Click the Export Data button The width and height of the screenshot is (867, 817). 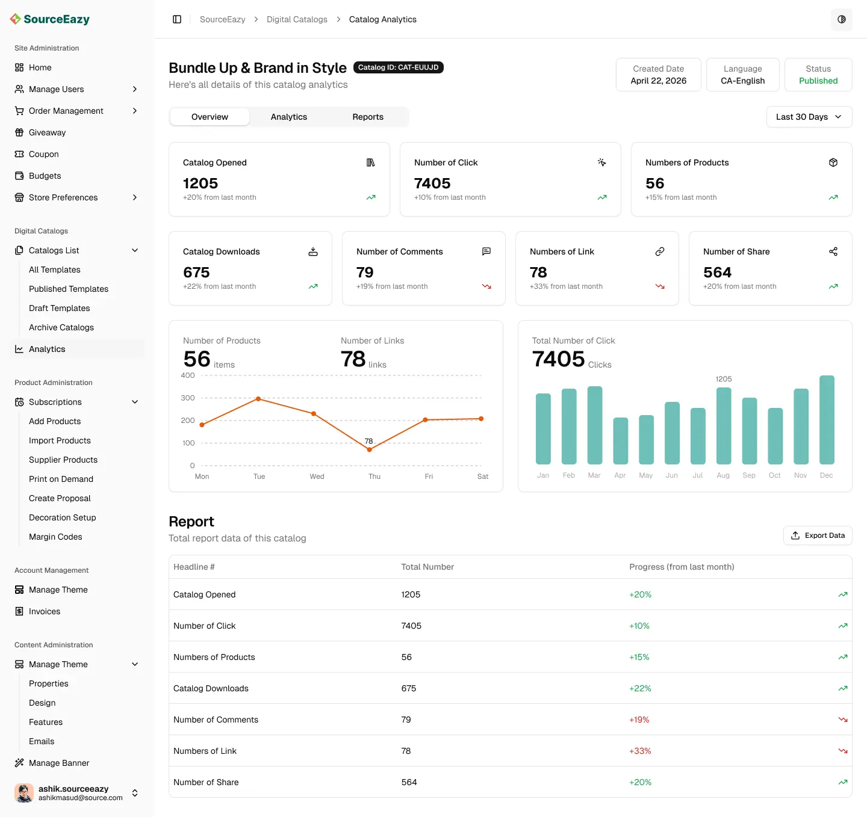[x=818, y=535]
